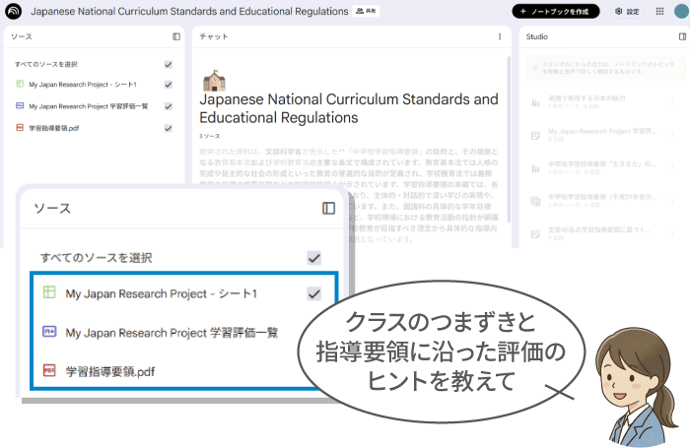Click the PDF icon for 学習指導要領.pdf in the enlarged panel
Screen dimensions: 690x448
tap(47, 371)
